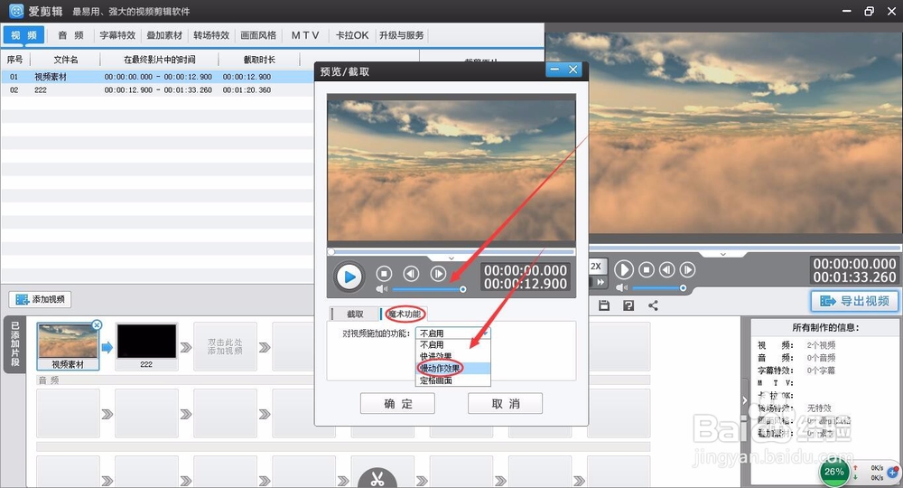The image size is (903, 488).
Task: Stop playback in the 预览/截取 dialog
Action: [384, 274]
